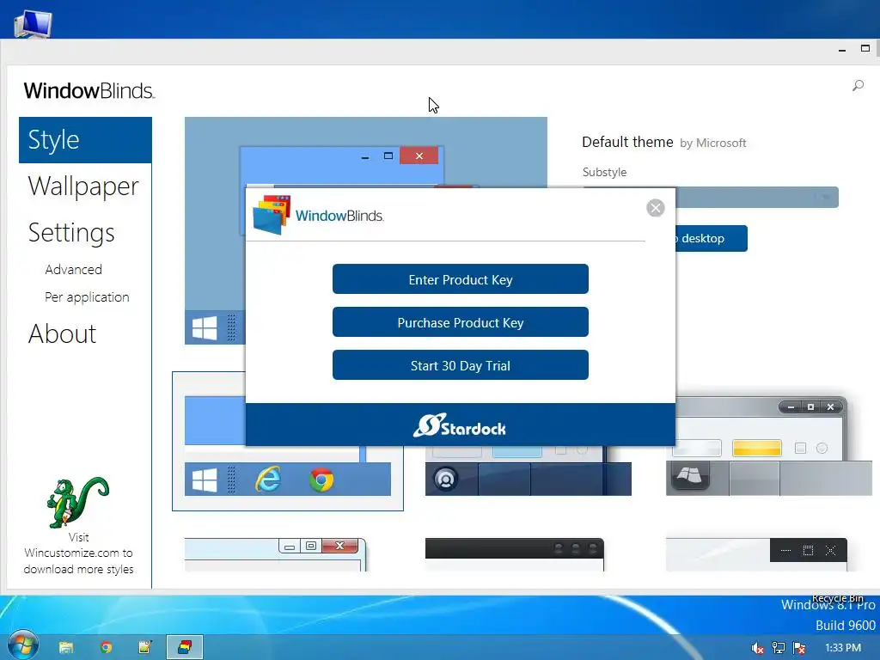
Task: Click Purchase Product Key button
Action: [461, 322]
